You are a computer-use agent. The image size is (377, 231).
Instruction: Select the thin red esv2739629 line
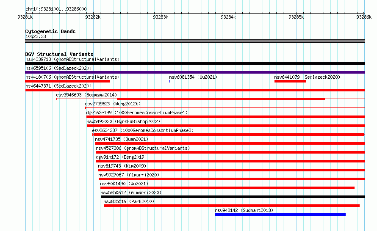[225, 107]
